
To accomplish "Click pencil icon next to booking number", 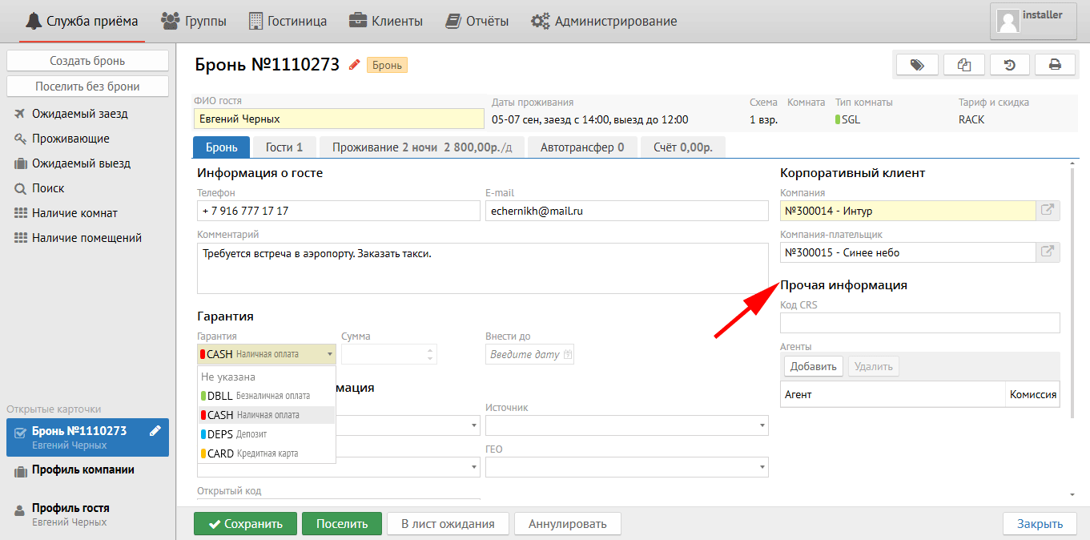I will 354,66.
